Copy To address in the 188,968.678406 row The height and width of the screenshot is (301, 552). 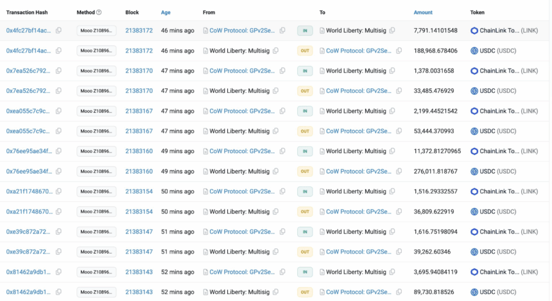[399, 51]
